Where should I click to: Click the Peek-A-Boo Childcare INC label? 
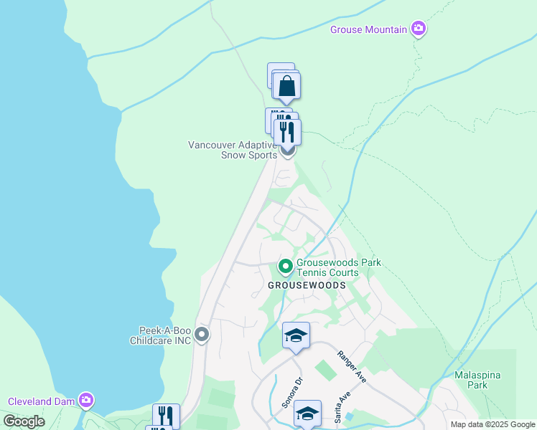[x=160, y=335]
